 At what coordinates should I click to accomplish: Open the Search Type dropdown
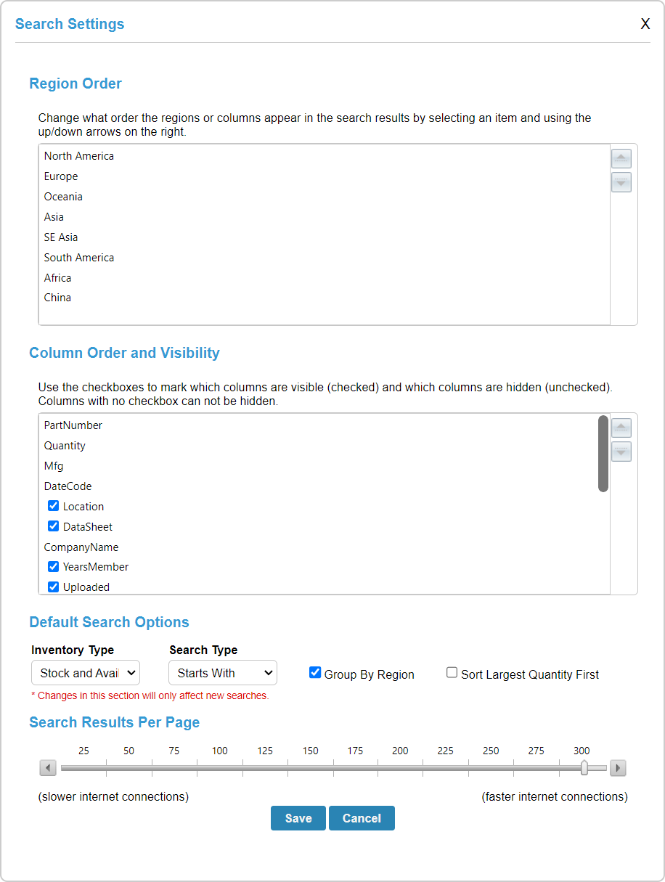pyautogui.click(x=223, y=673)
